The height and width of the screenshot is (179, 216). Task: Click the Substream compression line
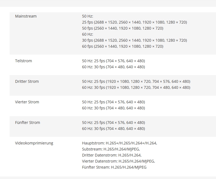tap(111, 149)
